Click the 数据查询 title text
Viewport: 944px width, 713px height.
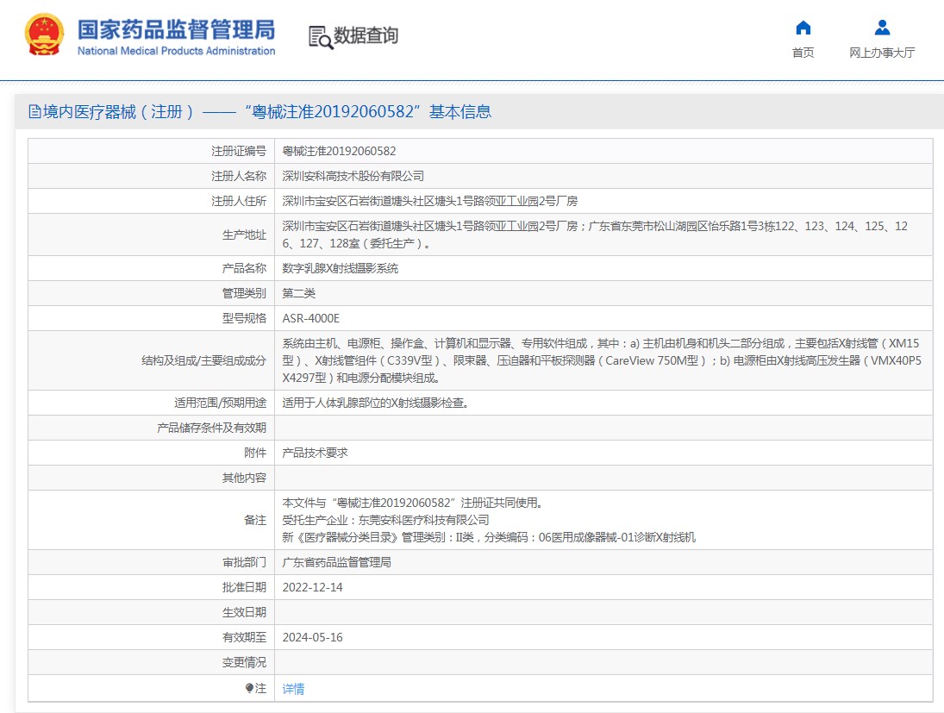point(366,35)
